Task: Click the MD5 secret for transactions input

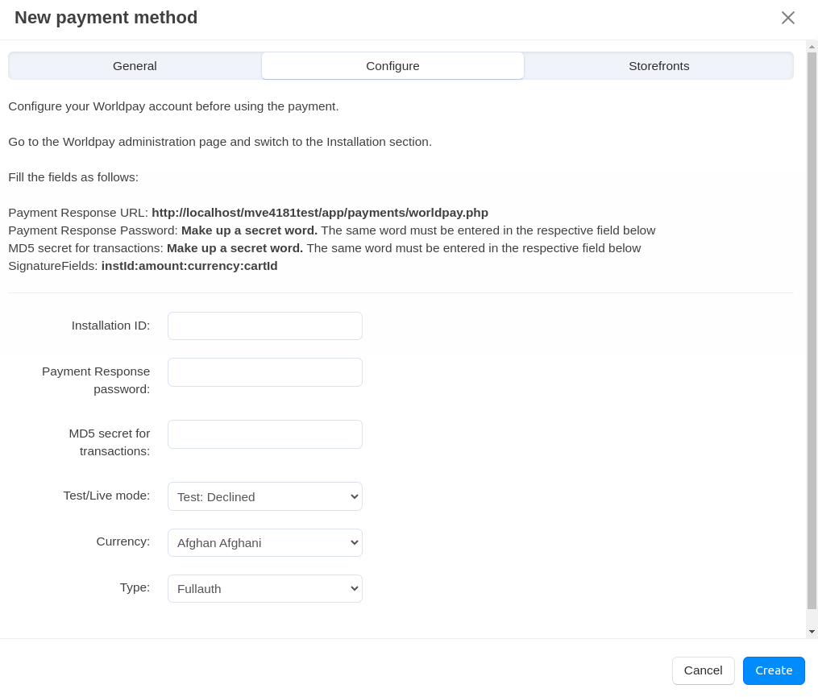Action: 265,434
